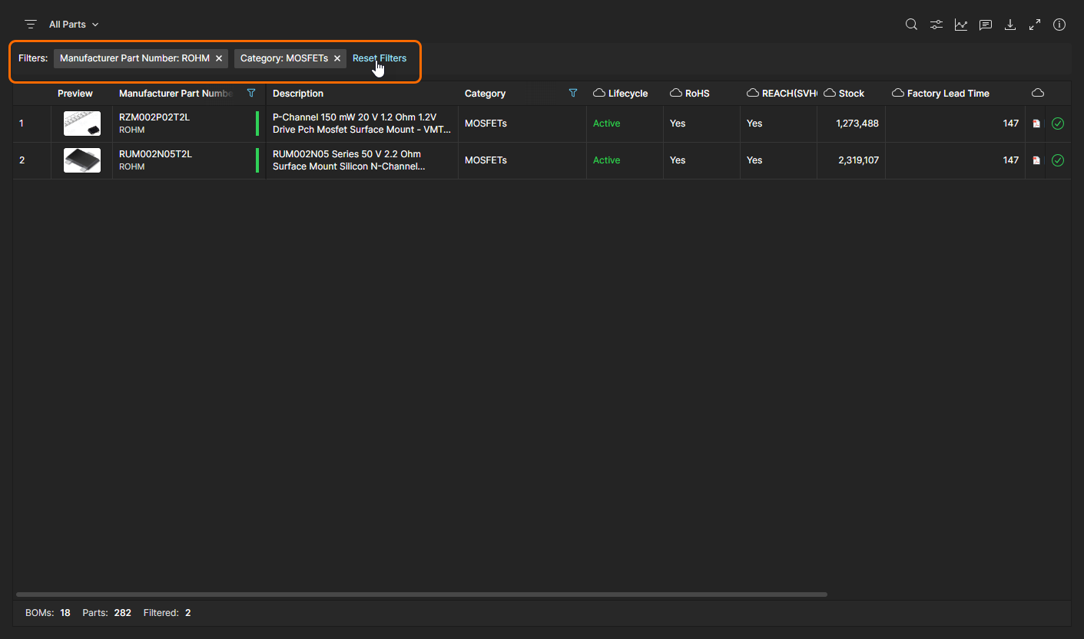
Task: Open the PDF datasheet for RZM002P02T2L
Action: [x=1036, y=124]
